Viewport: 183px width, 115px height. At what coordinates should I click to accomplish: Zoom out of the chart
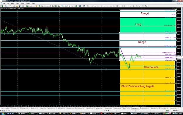click(x=66, y=6)
